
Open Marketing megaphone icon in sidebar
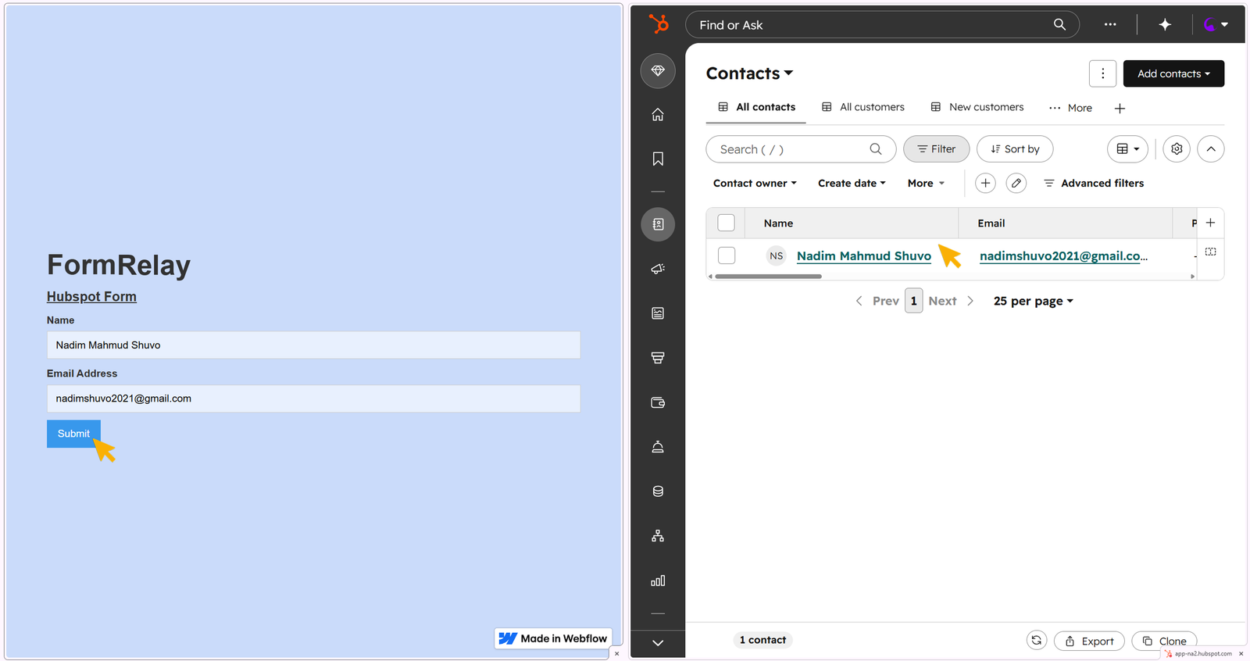pos(658,269)
